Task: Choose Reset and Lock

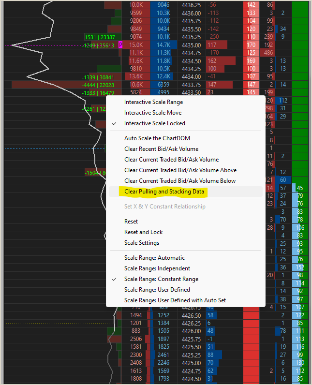Action: pyautogui.click(x=186, y=232)
